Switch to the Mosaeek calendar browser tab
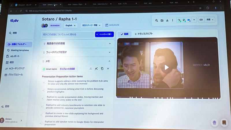231x130 pixels. 25,5
